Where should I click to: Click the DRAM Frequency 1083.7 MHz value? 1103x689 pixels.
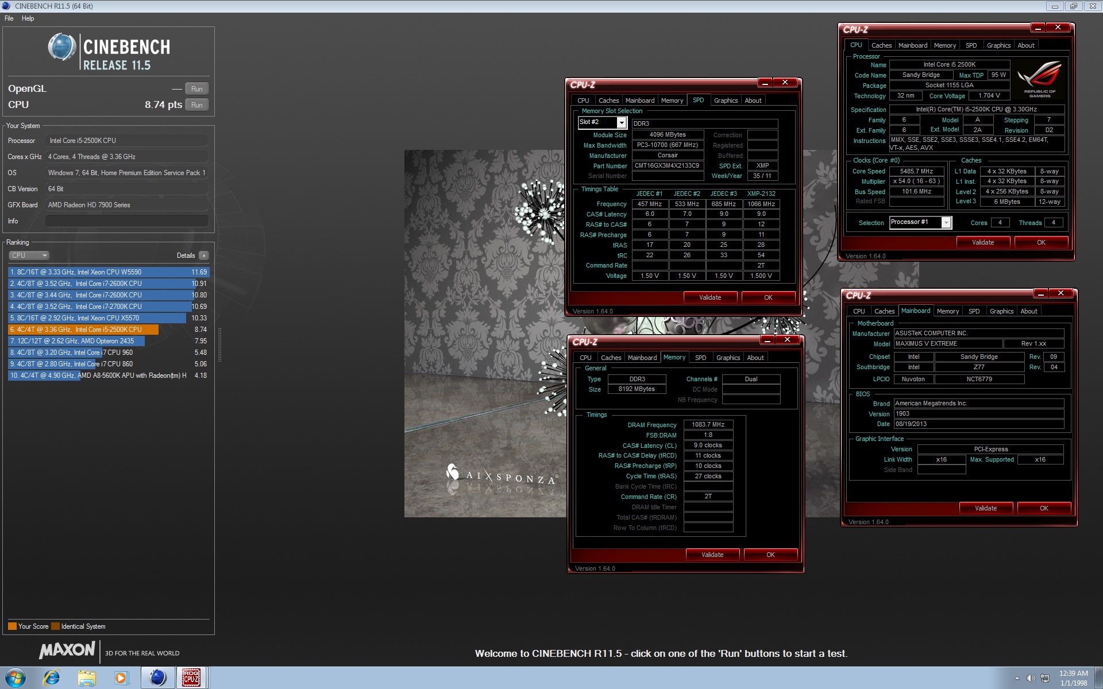click(x=708, y=424)
